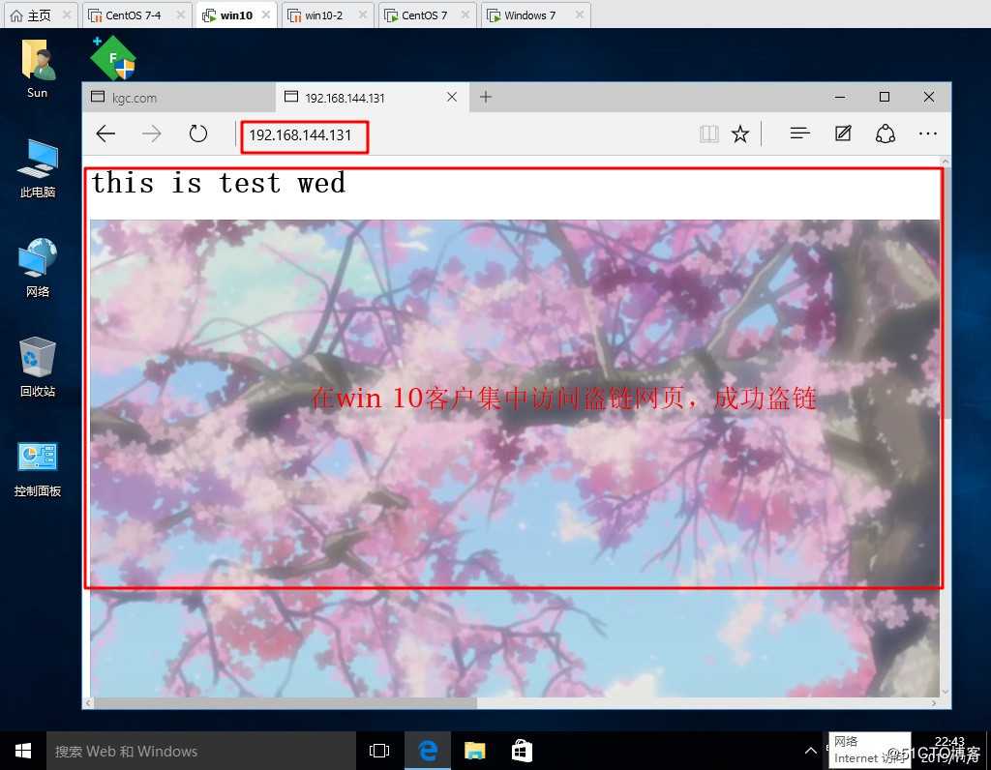Select the green F shield desktop icon

[113, 58]
